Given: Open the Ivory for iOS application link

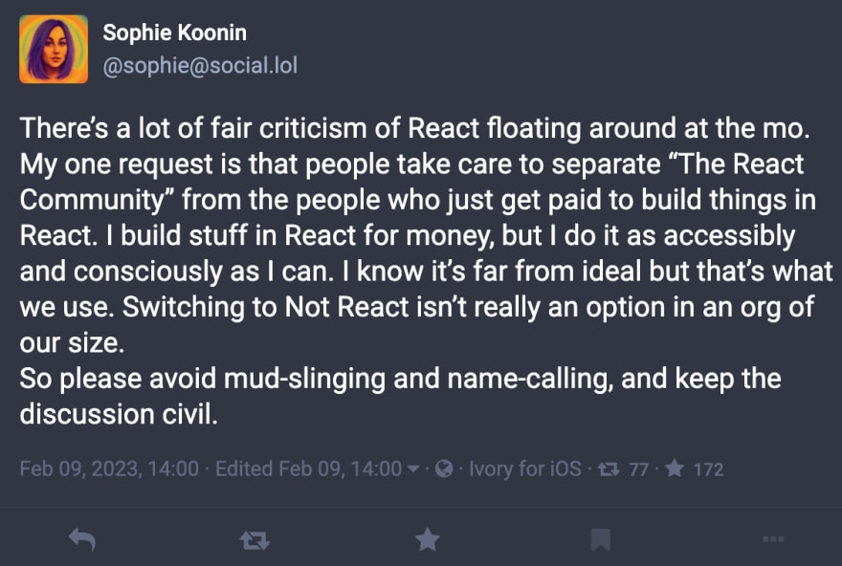Looking at the screenshot, I should pyautogui.click(x=524, y=468).
